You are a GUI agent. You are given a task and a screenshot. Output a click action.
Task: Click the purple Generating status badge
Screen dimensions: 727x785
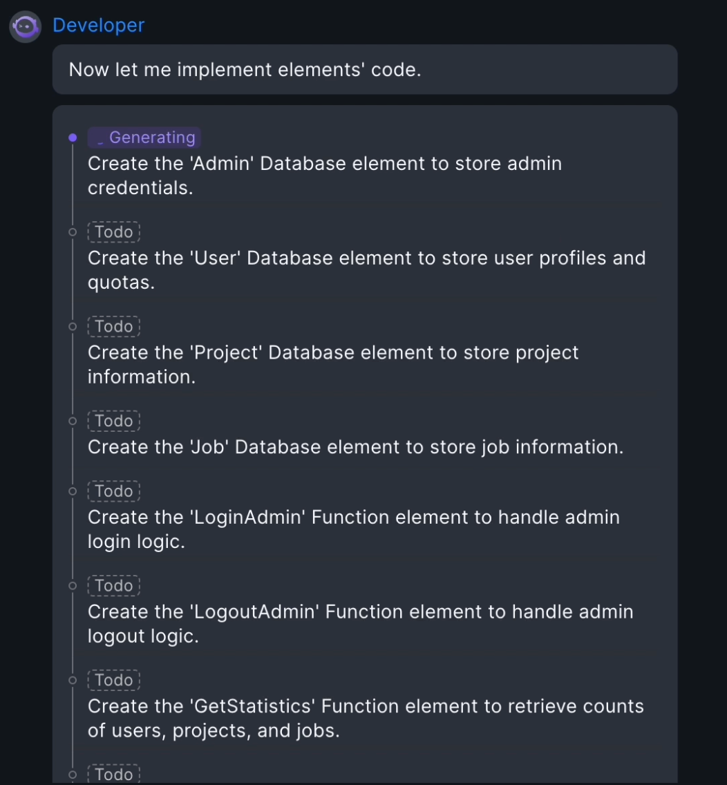pos(144,138)
